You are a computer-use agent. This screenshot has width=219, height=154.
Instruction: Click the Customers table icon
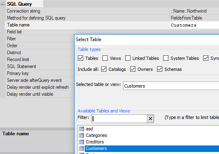pyautogui.click(x=82, y=149)
